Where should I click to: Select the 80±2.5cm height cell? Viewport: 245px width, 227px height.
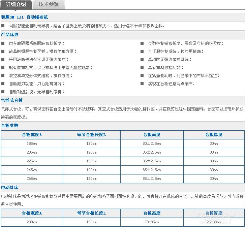pos(152,143)
